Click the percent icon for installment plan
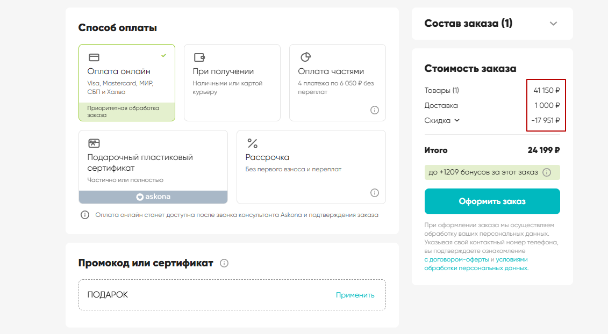The height and width of the screenshot is (334, 608). 252,143
